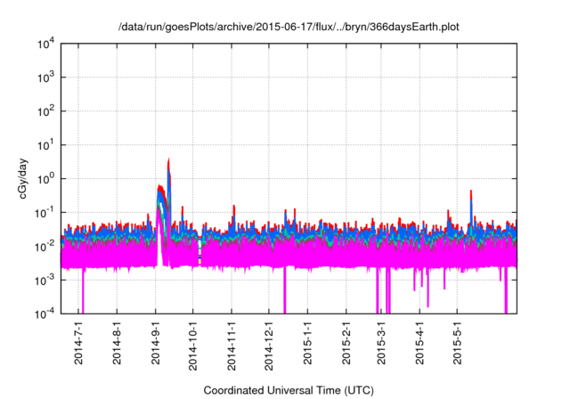Click the tallest peak in September 2014
This screenshot has height=399, width=570.
[169, 162]
